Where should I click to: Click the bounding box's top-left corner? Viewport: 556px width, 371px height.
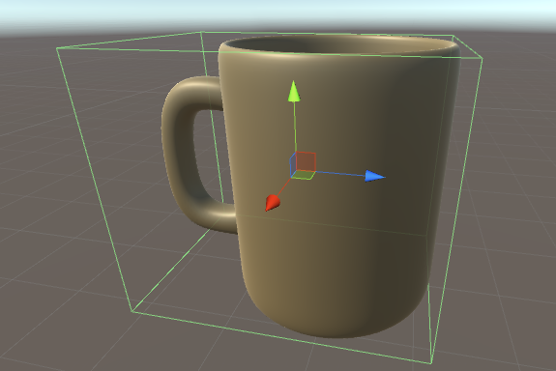57,48
